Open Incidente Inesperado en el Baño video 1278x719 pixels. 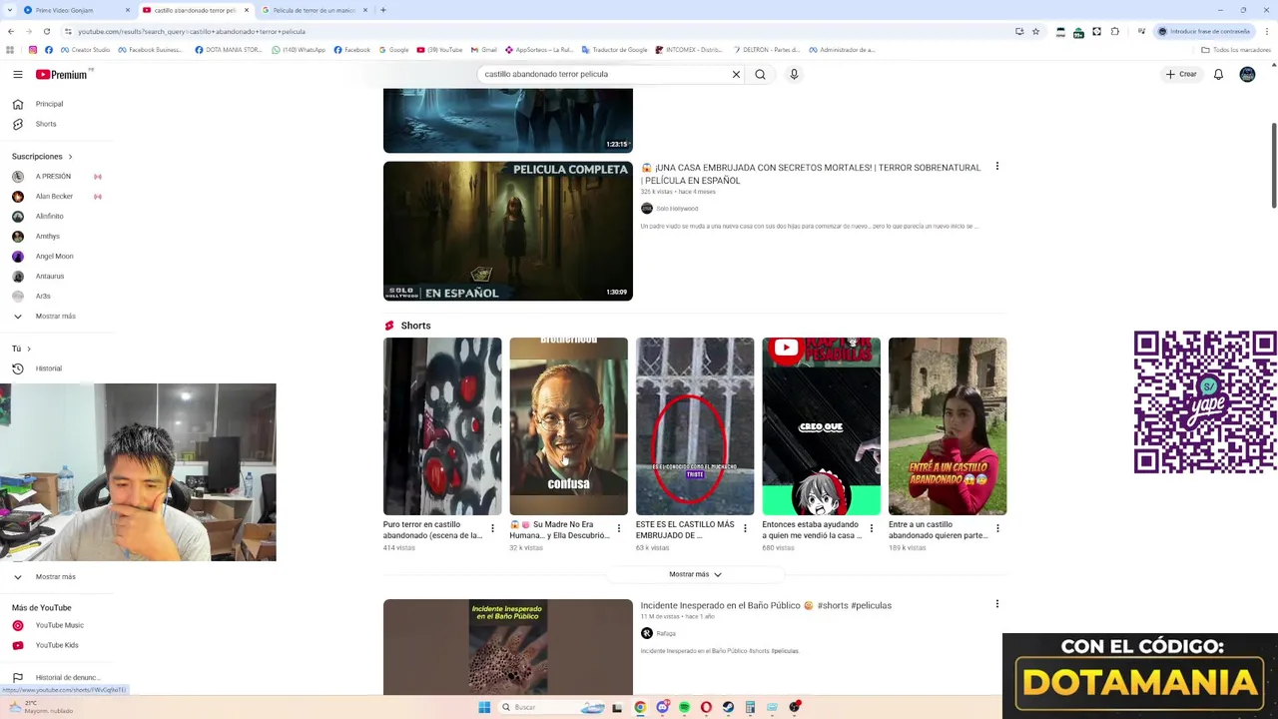click(507, 647)
